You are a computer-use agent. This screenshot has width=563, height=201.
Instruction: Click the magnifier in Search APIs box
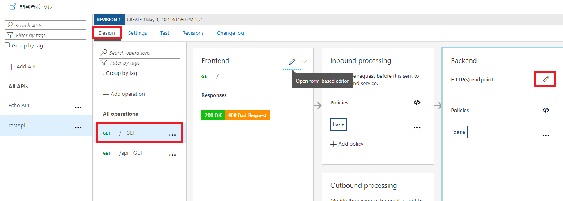click(10, 25)
